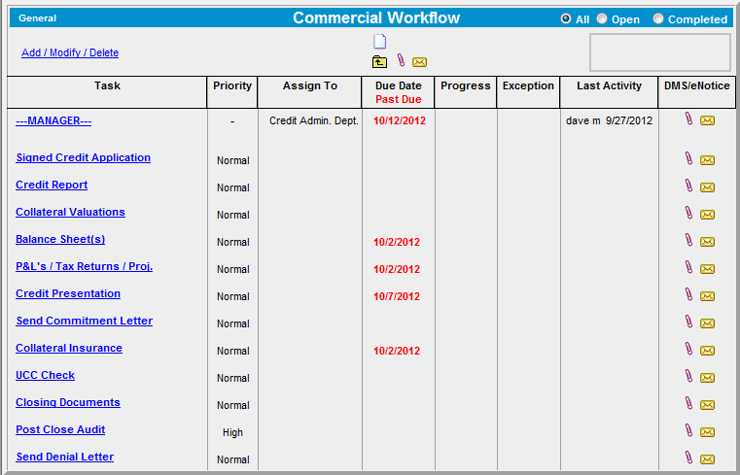Click envelope for Credit Report row
This screenshot has height=475, width=740.
point(707,187)
